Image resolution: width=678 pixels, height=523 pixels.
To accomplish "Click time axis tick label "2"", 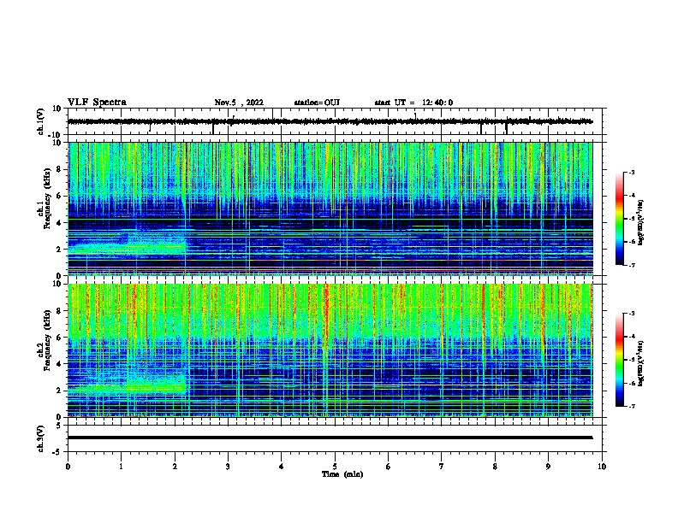I will [x=175, y=467].
